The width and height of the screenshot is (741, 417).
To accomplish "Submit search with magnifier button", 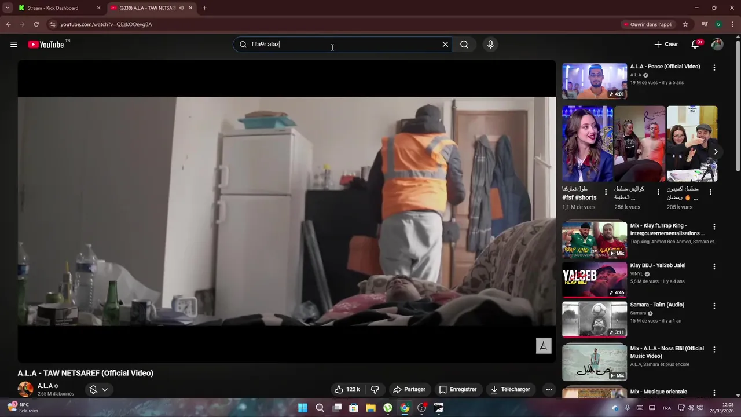I will (x=464, y=45).
